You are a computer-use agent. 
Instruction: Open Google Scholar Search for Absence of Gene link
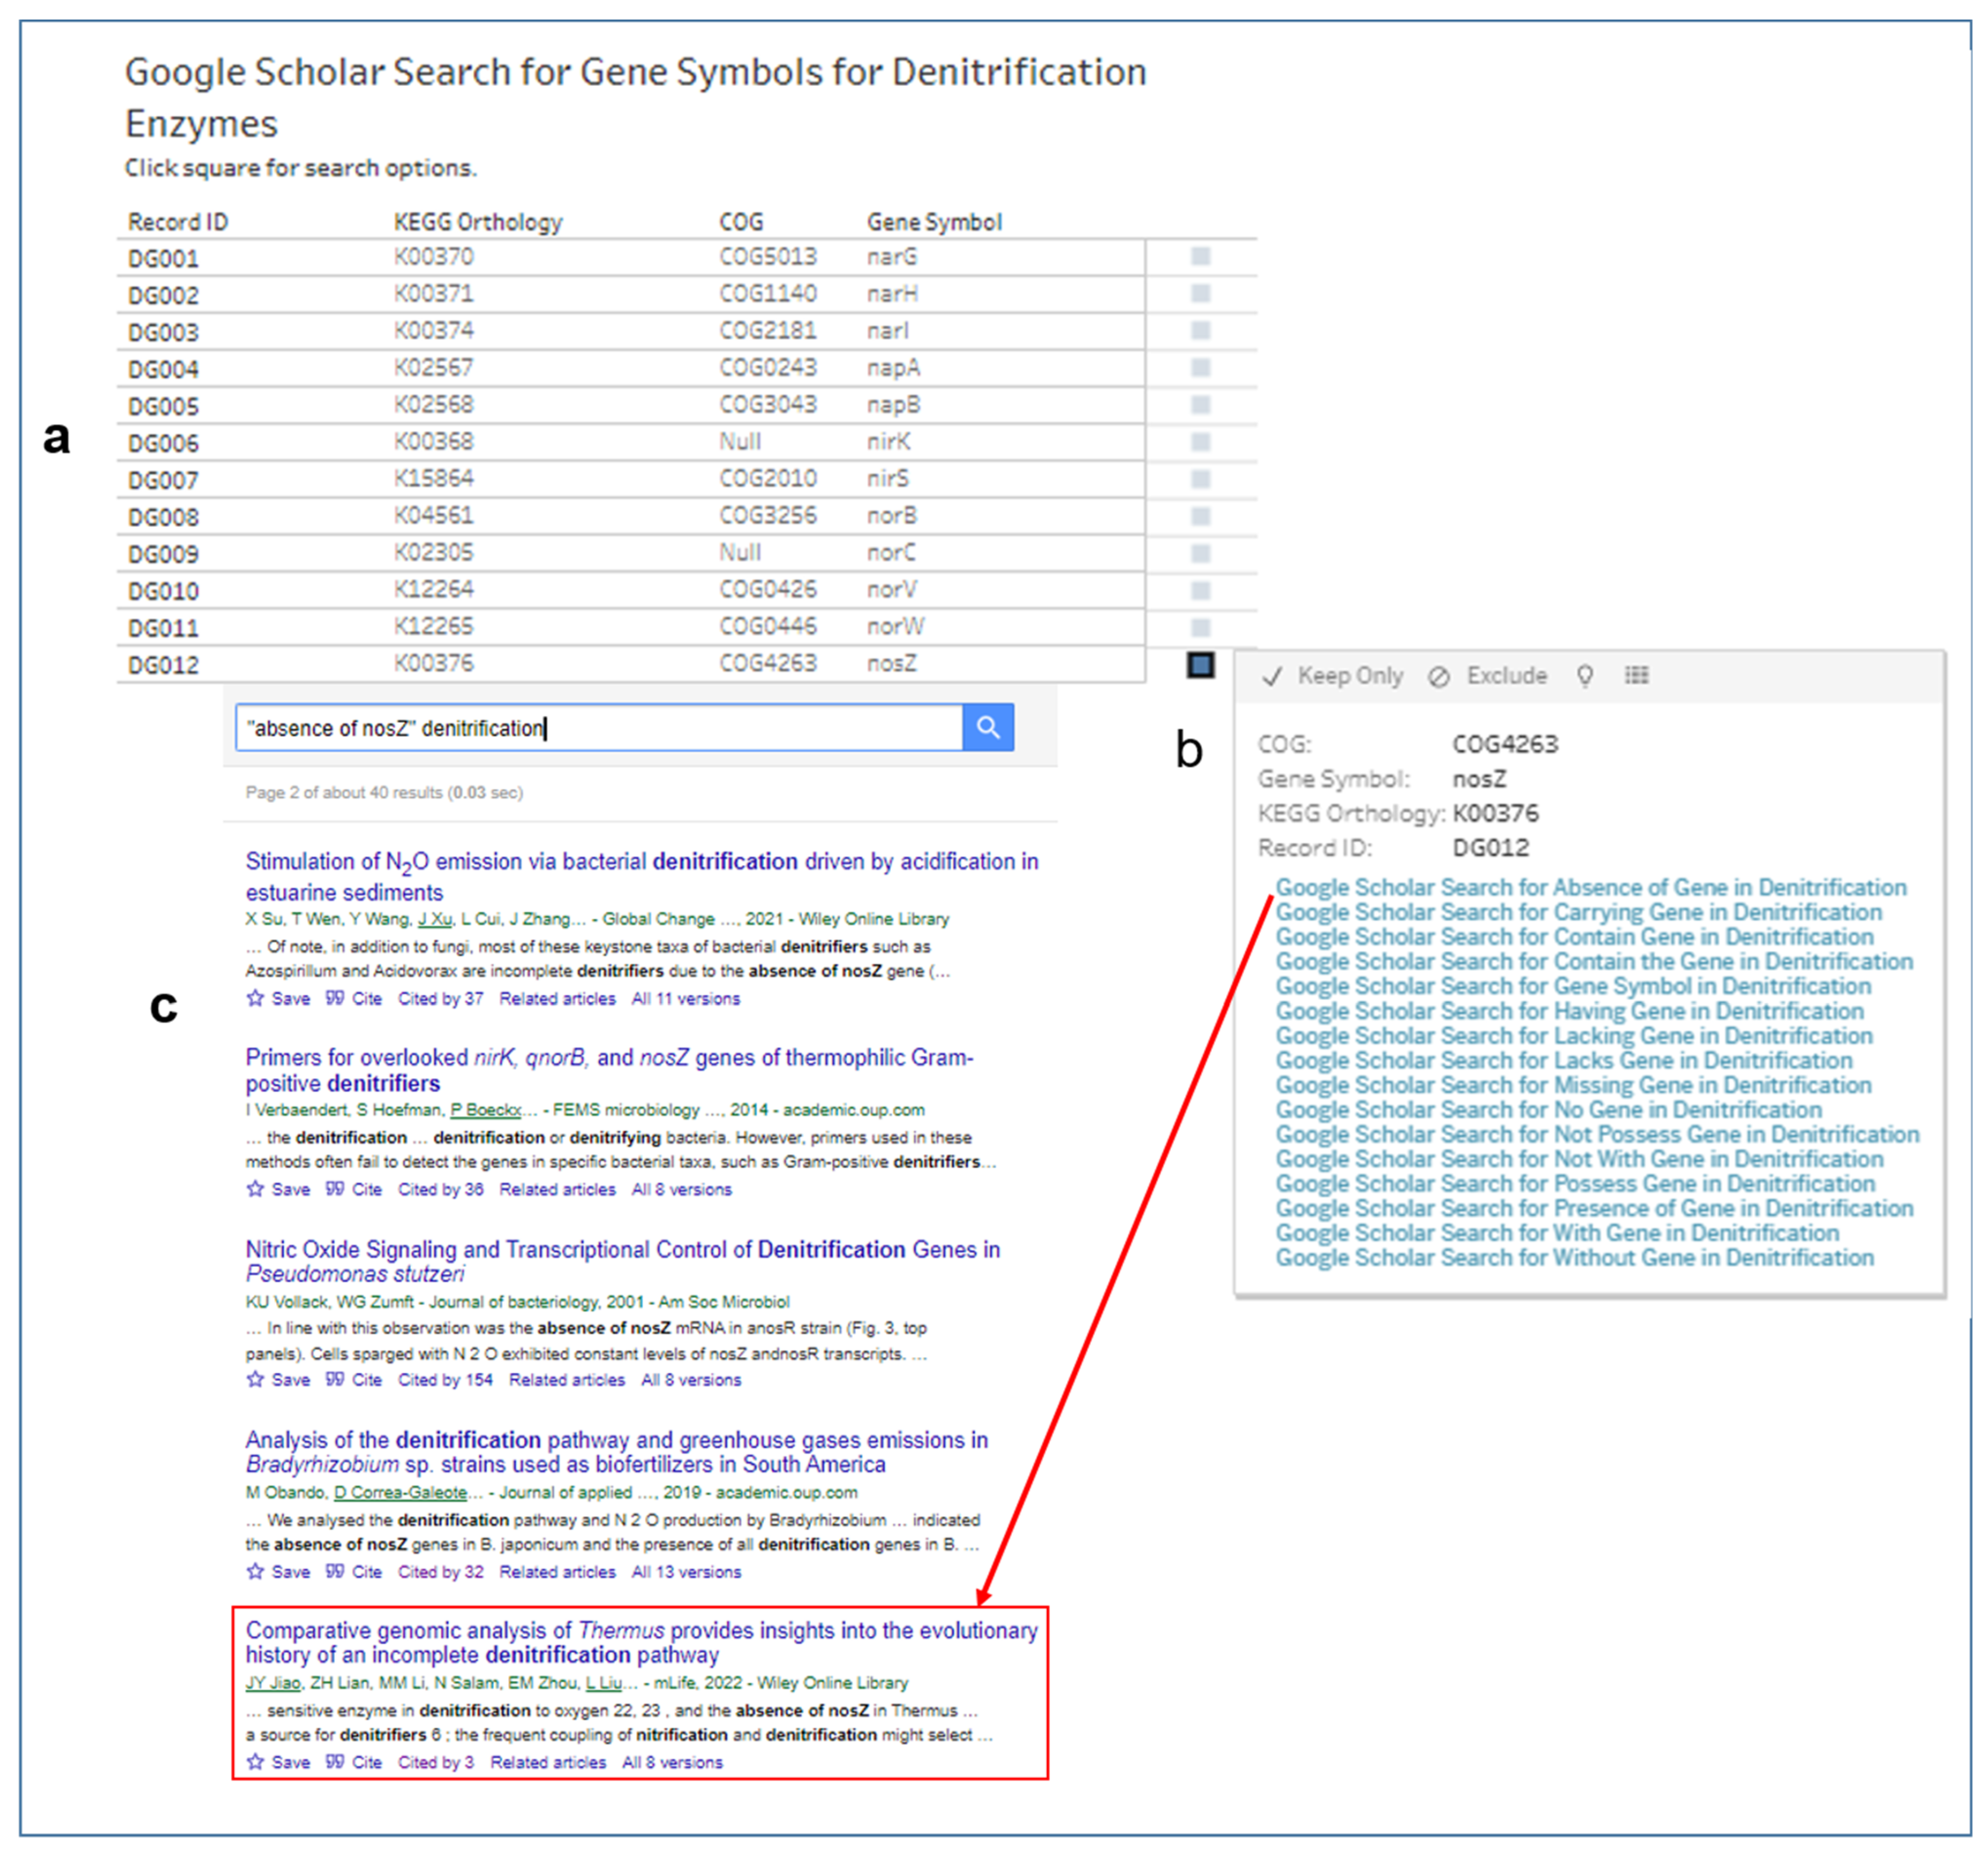pyautogui.click(x=1590, y=887)
